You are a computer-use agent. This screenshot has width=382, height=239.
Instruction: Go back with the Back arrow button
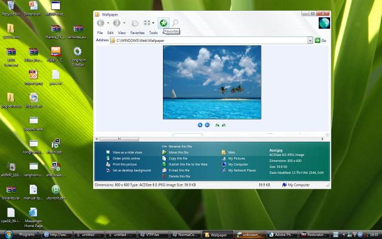(100, 23)
